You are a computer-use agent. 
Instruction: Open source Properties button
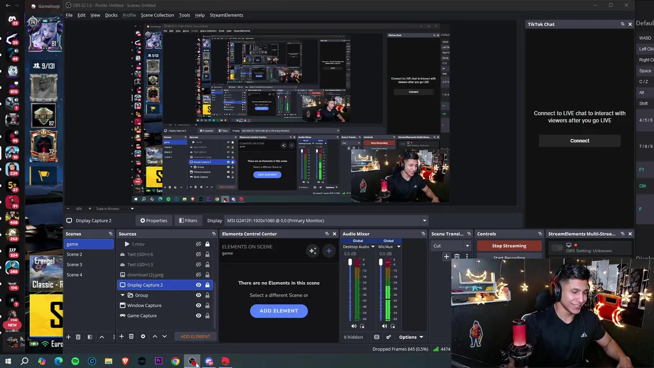(x=153, y=220)
